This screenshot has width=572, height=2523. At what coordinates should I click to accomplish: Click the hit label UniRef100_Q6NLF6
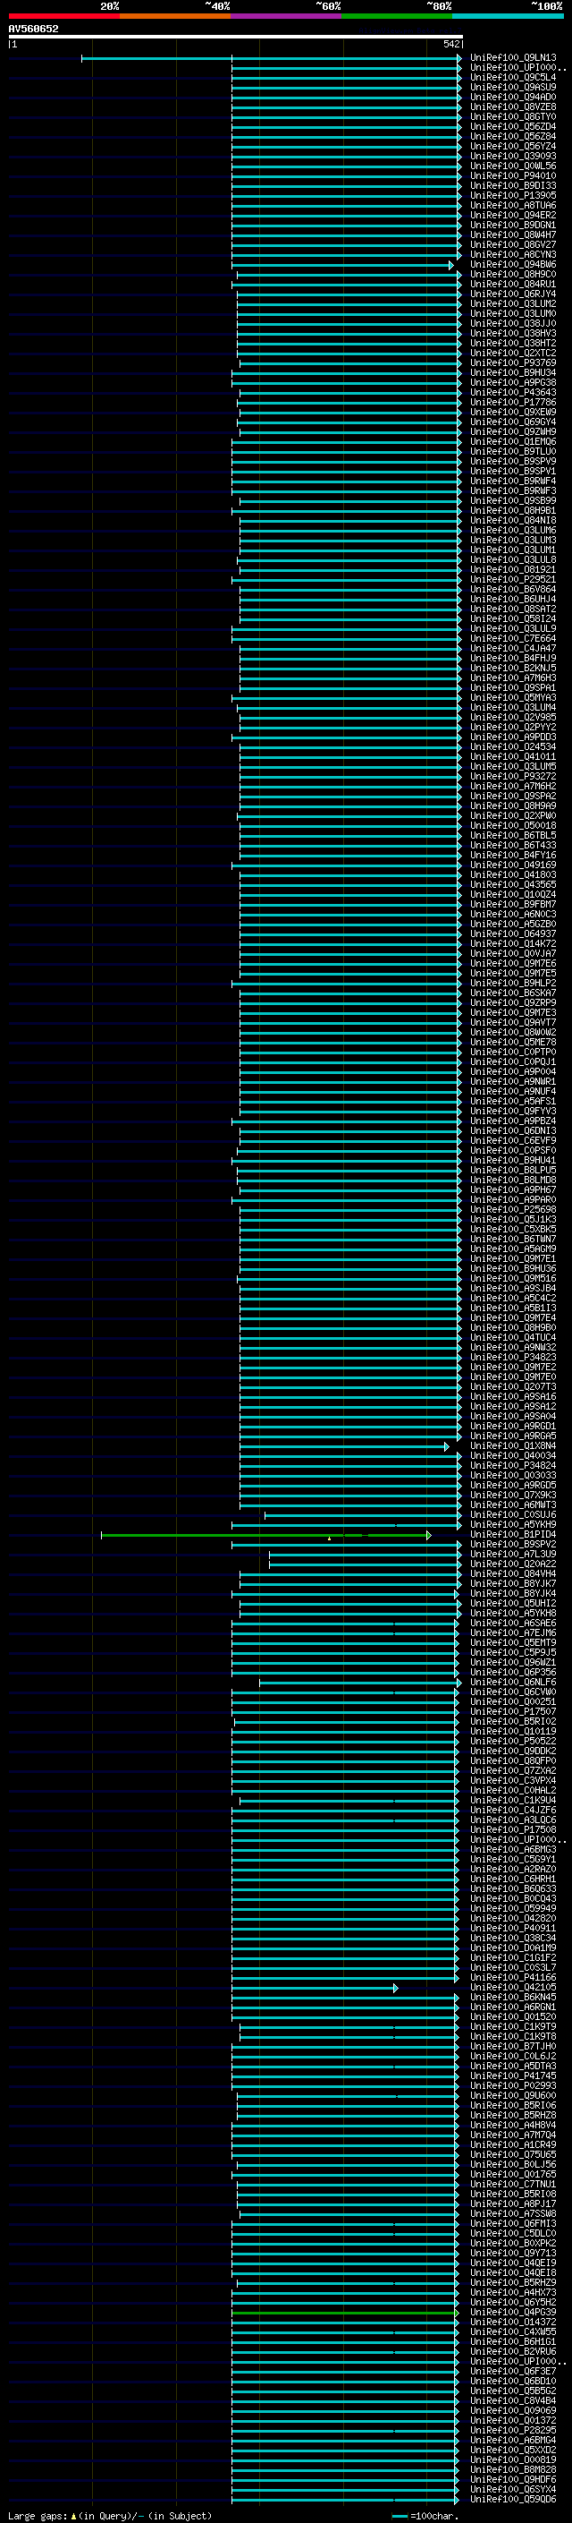click(x=513, y=1682)
